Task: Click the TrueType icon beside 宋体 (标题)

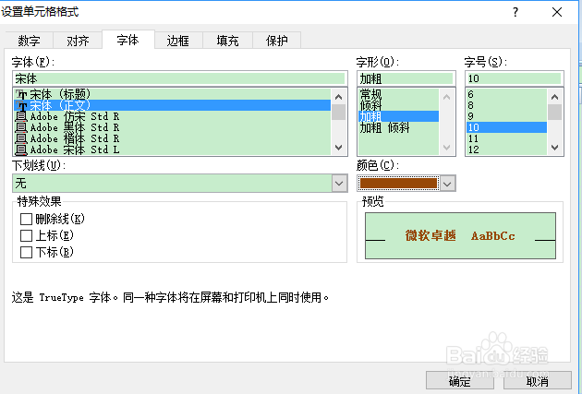Action: (21, 94)
